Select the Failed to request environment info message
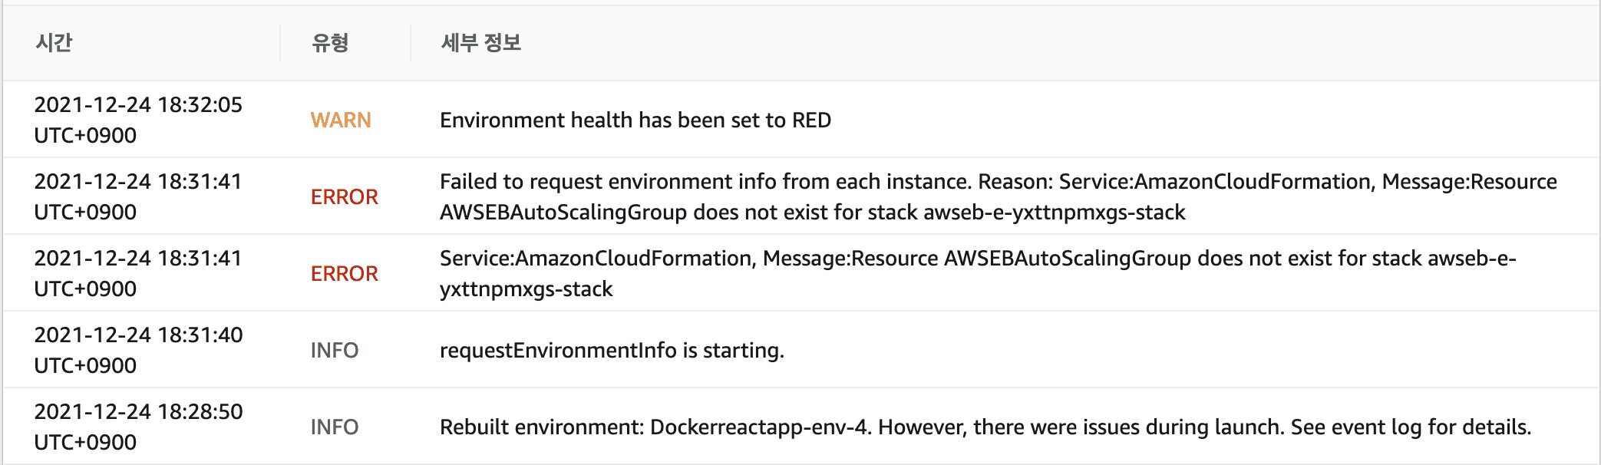Screen dimensions: 1601x465 point(999,196)
